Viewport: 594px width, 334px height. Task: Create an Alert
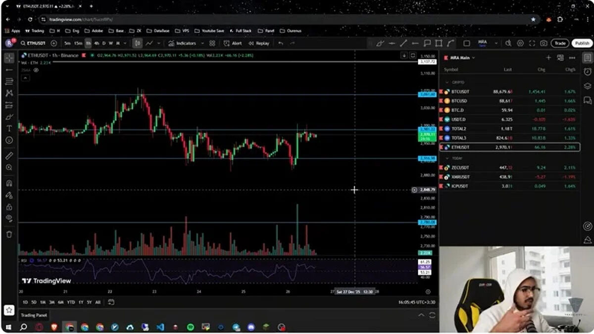pos(233,43)
